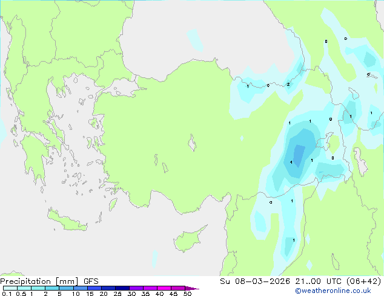Click the '0.5' legend scale label

[21, 294]
